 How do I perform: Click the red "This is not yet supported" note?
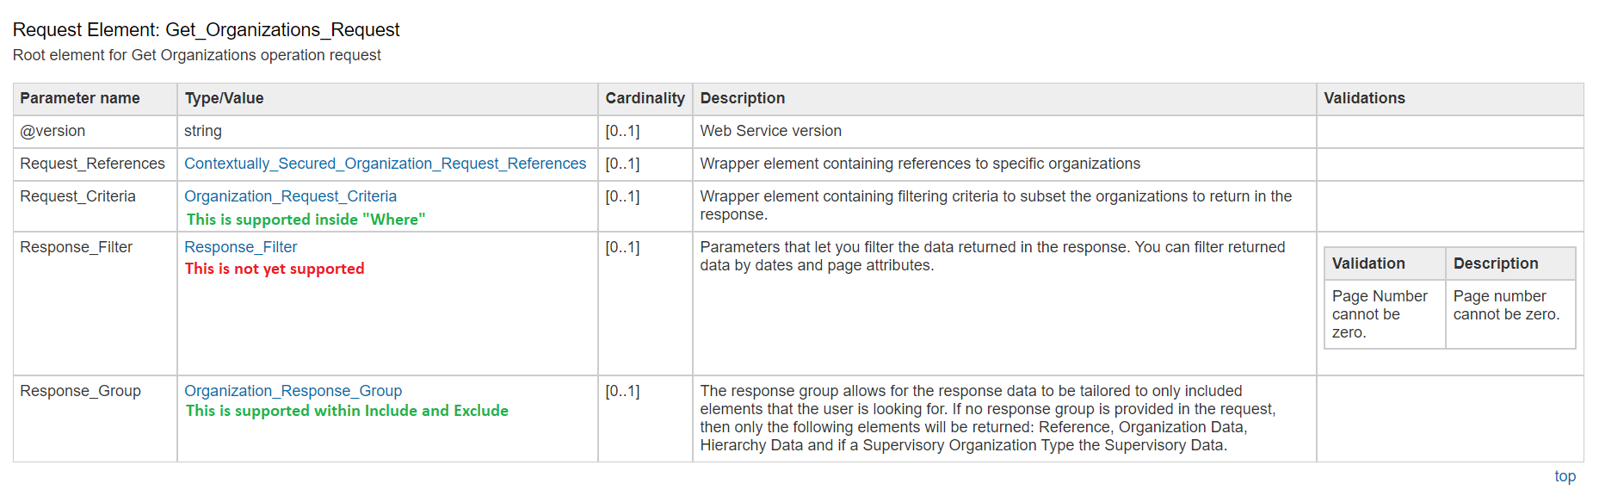coord(275,269)
